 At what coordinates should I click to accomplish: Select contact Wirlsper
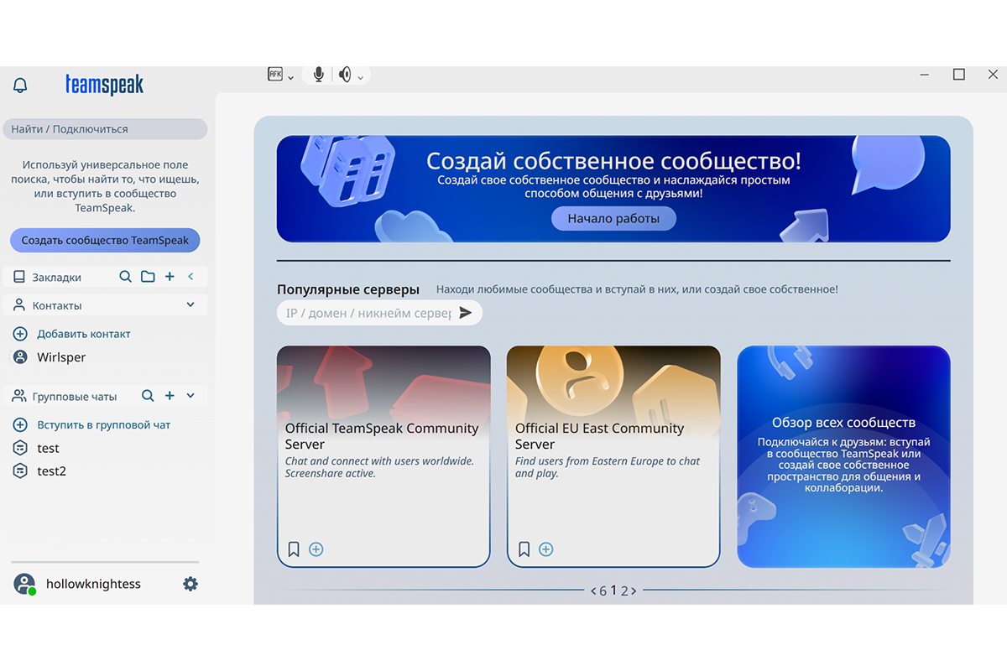pos(61,357)
